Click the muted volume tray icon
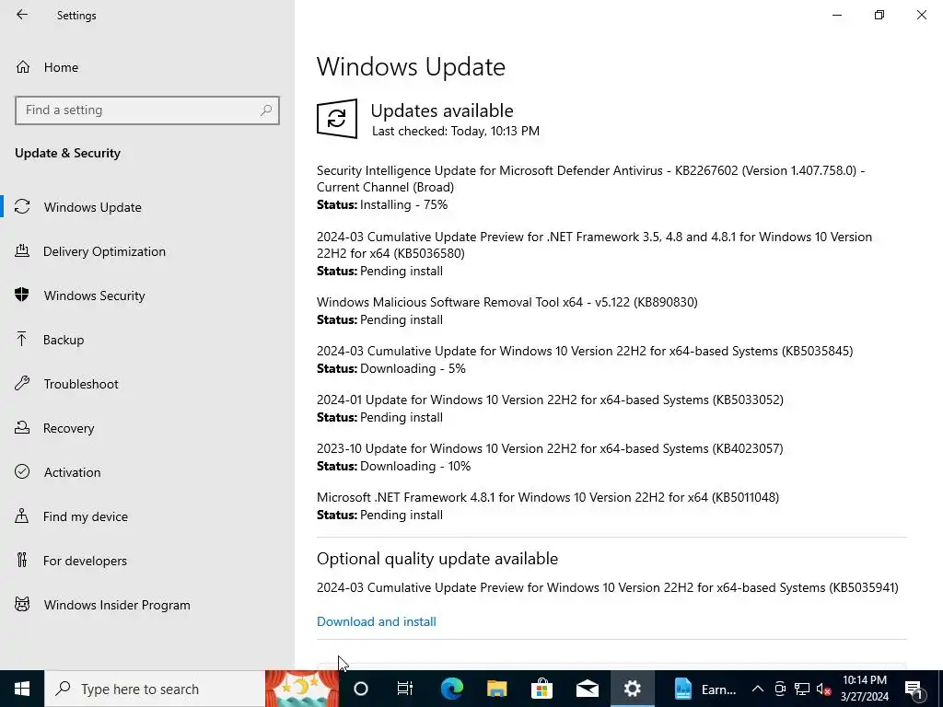943x707 pixels. pos(824,689)
